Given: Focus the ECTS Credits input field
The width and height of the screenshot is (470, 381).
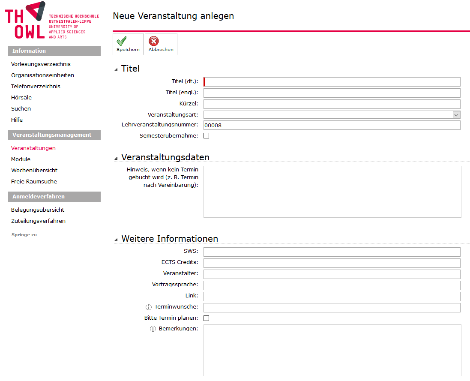Looking at the screenshot, I should [332, 263].
